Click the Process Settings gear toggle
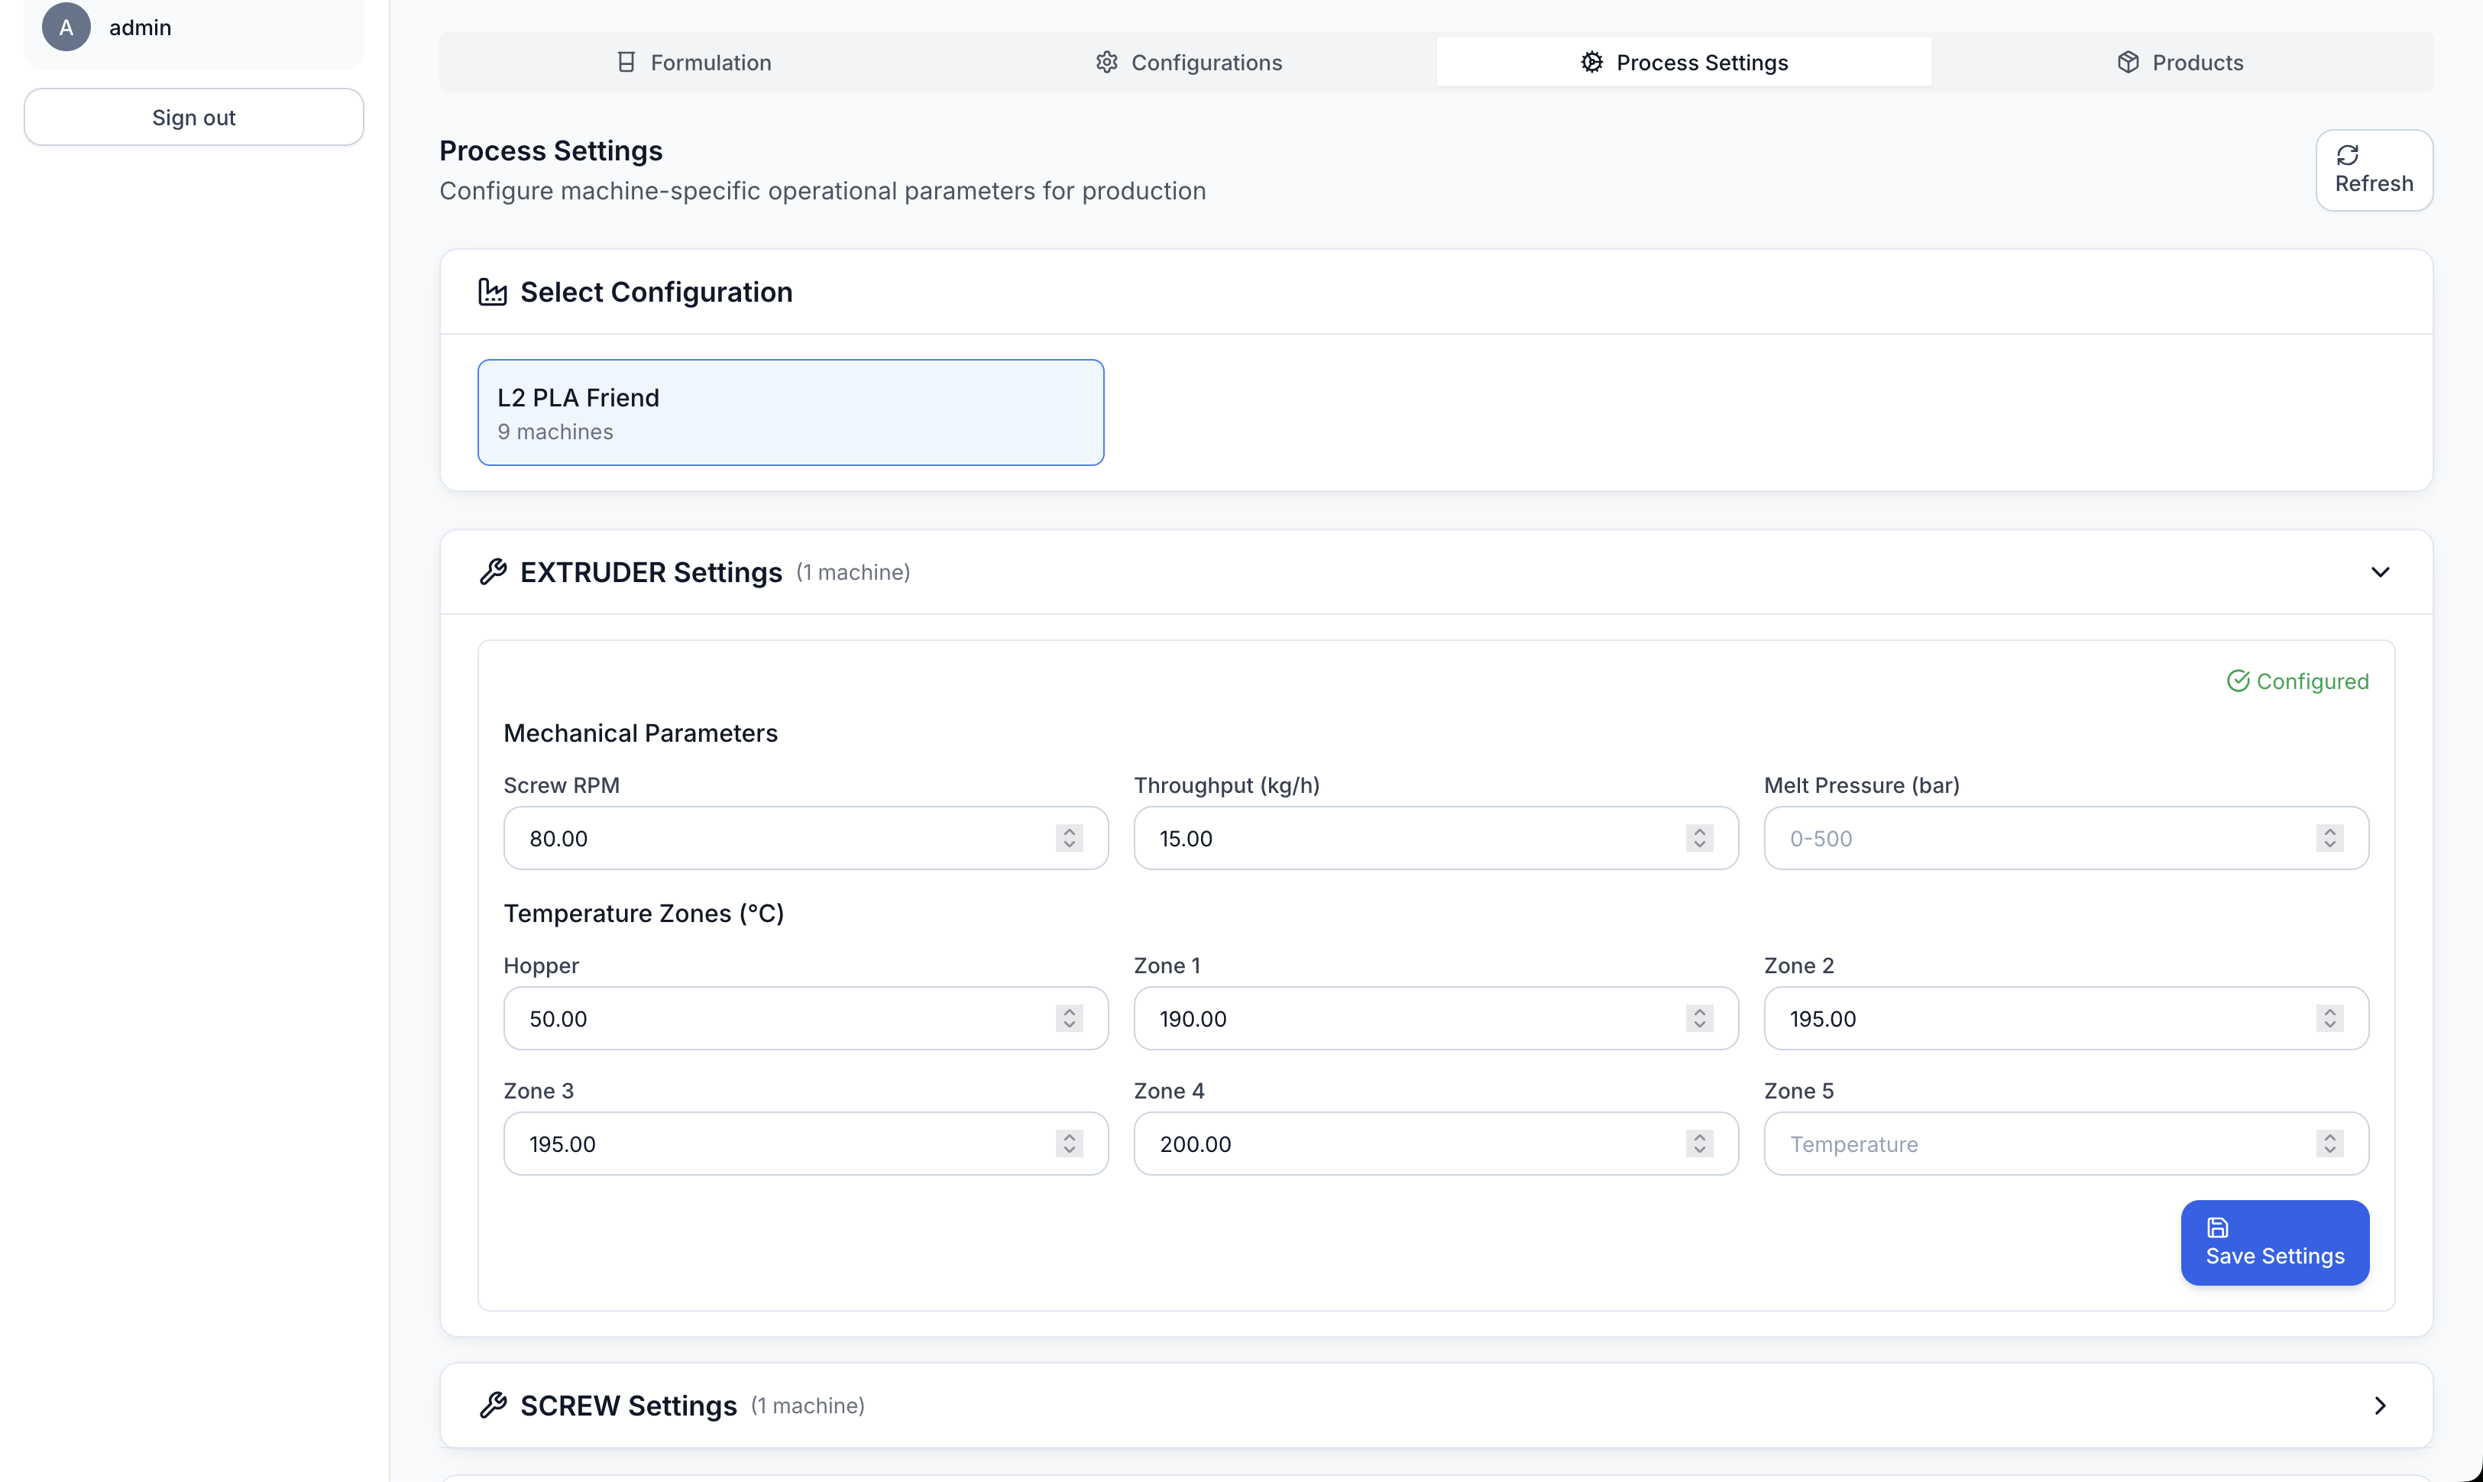The image size is (2483, 1482). click(1591, 61)
